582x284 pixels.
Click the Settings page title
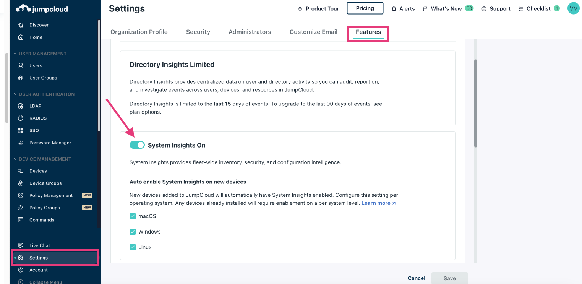(127, 8)
